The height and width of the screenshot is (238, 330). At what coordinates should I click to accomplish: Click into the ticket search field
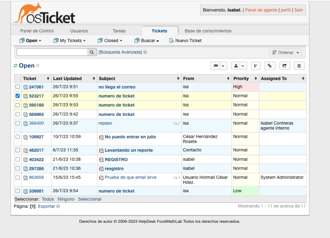tap(52, 52)
